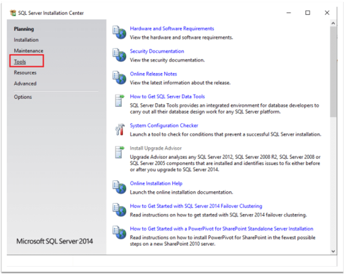Image resolution: width=347 pixels, height=276 pixels.
Task: Select the Planning section
Action: pyautogui.click(x=24, y=29)
